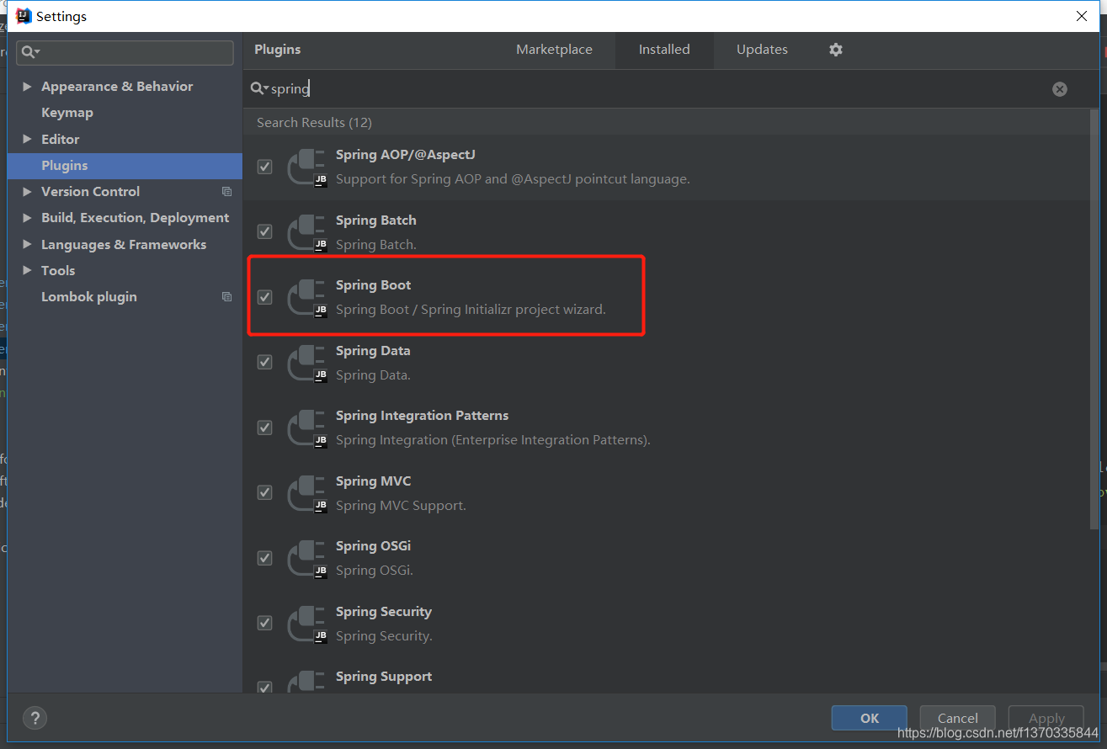
Task: Expand the Languages & Frameworks node
Action: coord(27,244)
